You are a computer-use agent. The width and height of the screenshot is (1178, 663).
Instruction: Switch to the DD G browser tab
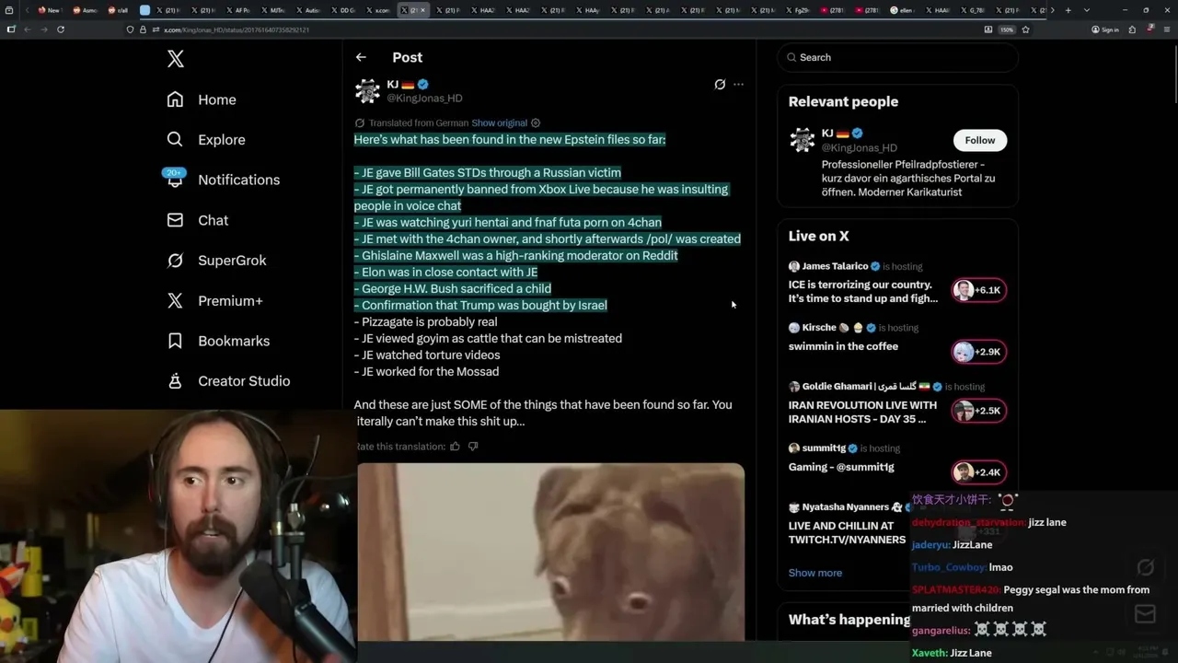click(x=345, y=10)
